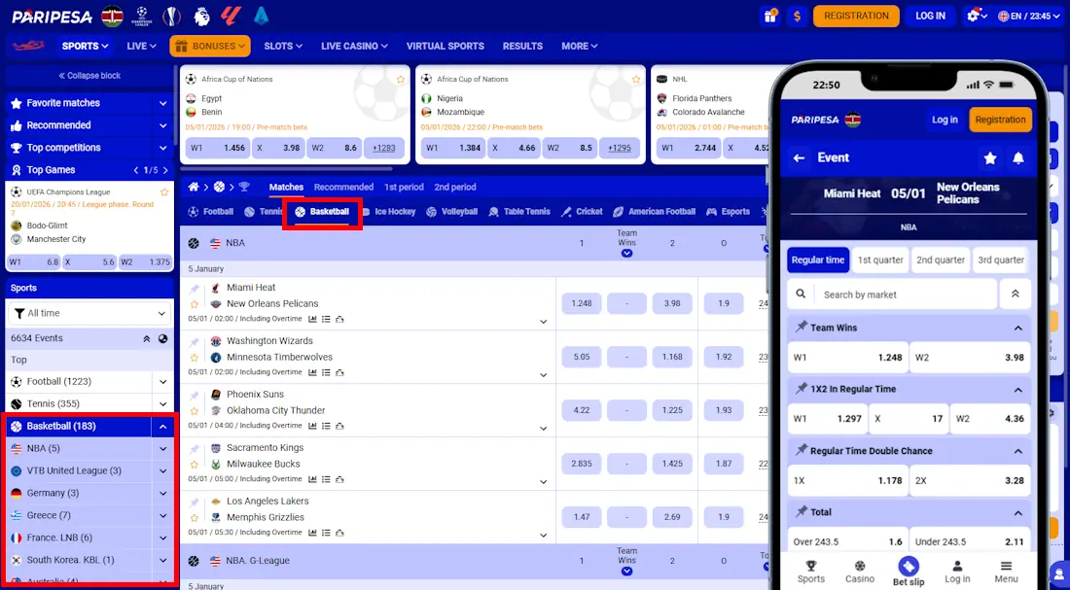Star the Event on the mobile screen
1070x590 pixels.
coord(990,157)
